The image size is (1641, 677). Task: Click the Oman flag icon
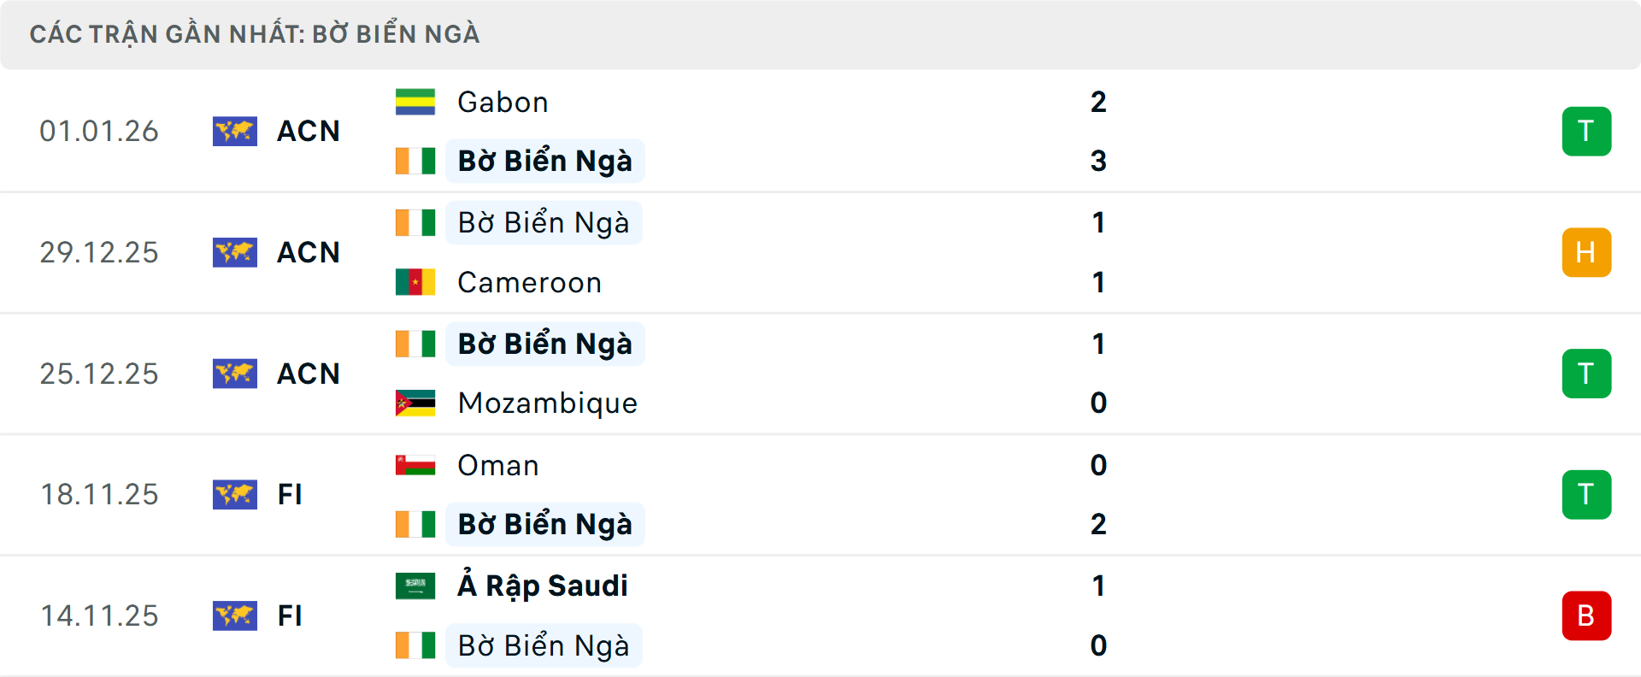click(415, 465)
